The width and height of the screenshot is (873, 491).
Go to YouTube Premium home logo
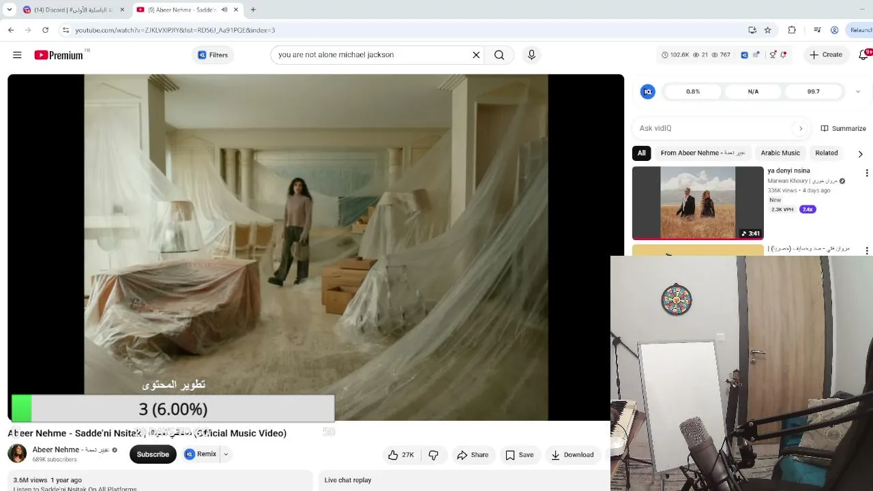[59, 55]
